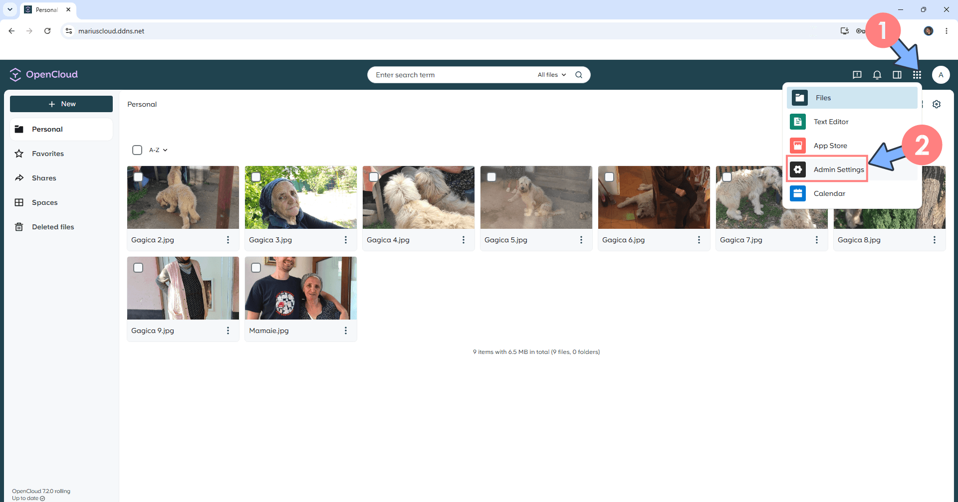Select Gagica 9.jpg checkbox
This screenshot has height=502, width=958.
138,268
